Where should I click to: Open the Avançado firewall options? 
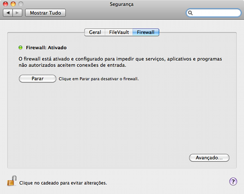[209, 157]
